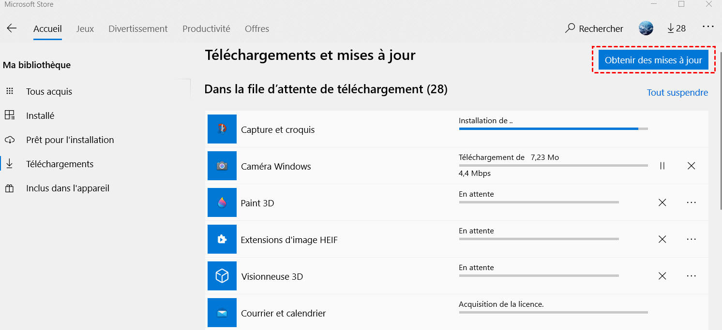This screenshot has height=330, width=722.
Task: Click the Capture et croquis app icon
Action: pyautogui.click(x=222, y=129)
